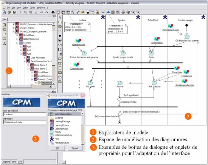
Task: Open the Tools menu
Action: (32, 8)
